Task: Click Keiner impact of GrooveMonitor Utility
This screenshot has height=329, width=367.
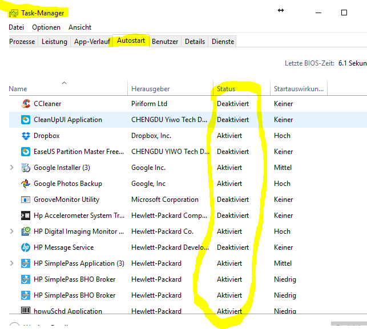Action: tap(284, 200)
